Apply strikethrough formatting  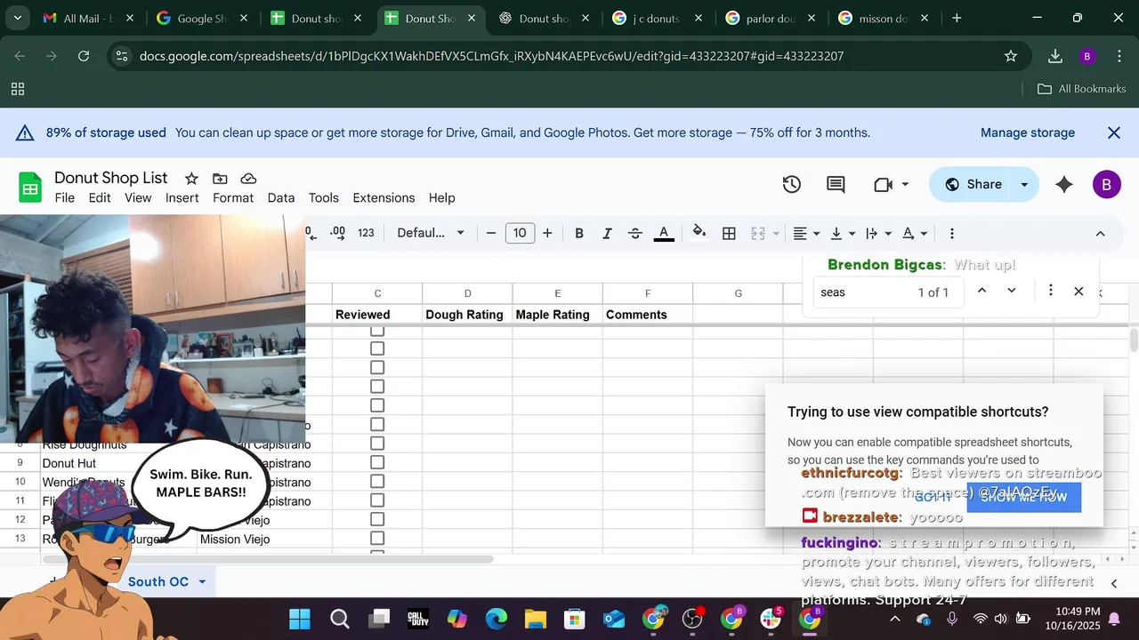point(635,233)
